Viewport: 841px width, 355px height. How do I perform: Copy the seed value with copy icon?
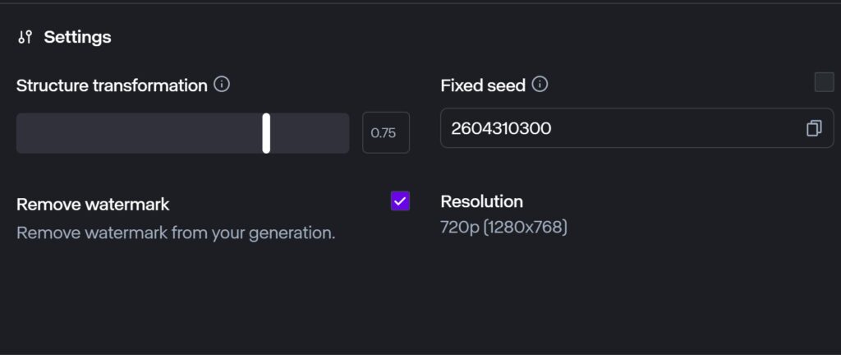(814, 128)
